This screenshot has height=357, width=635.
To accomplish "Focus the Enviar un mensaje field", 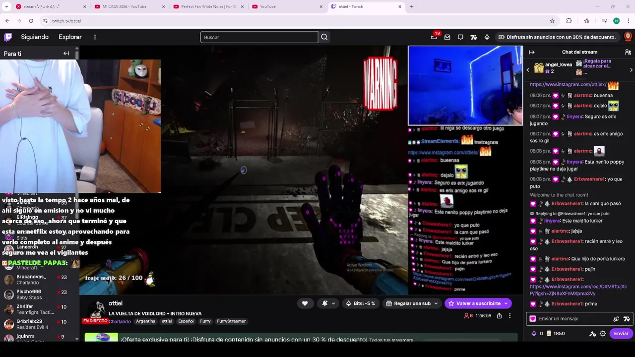I will coord(579,319).
